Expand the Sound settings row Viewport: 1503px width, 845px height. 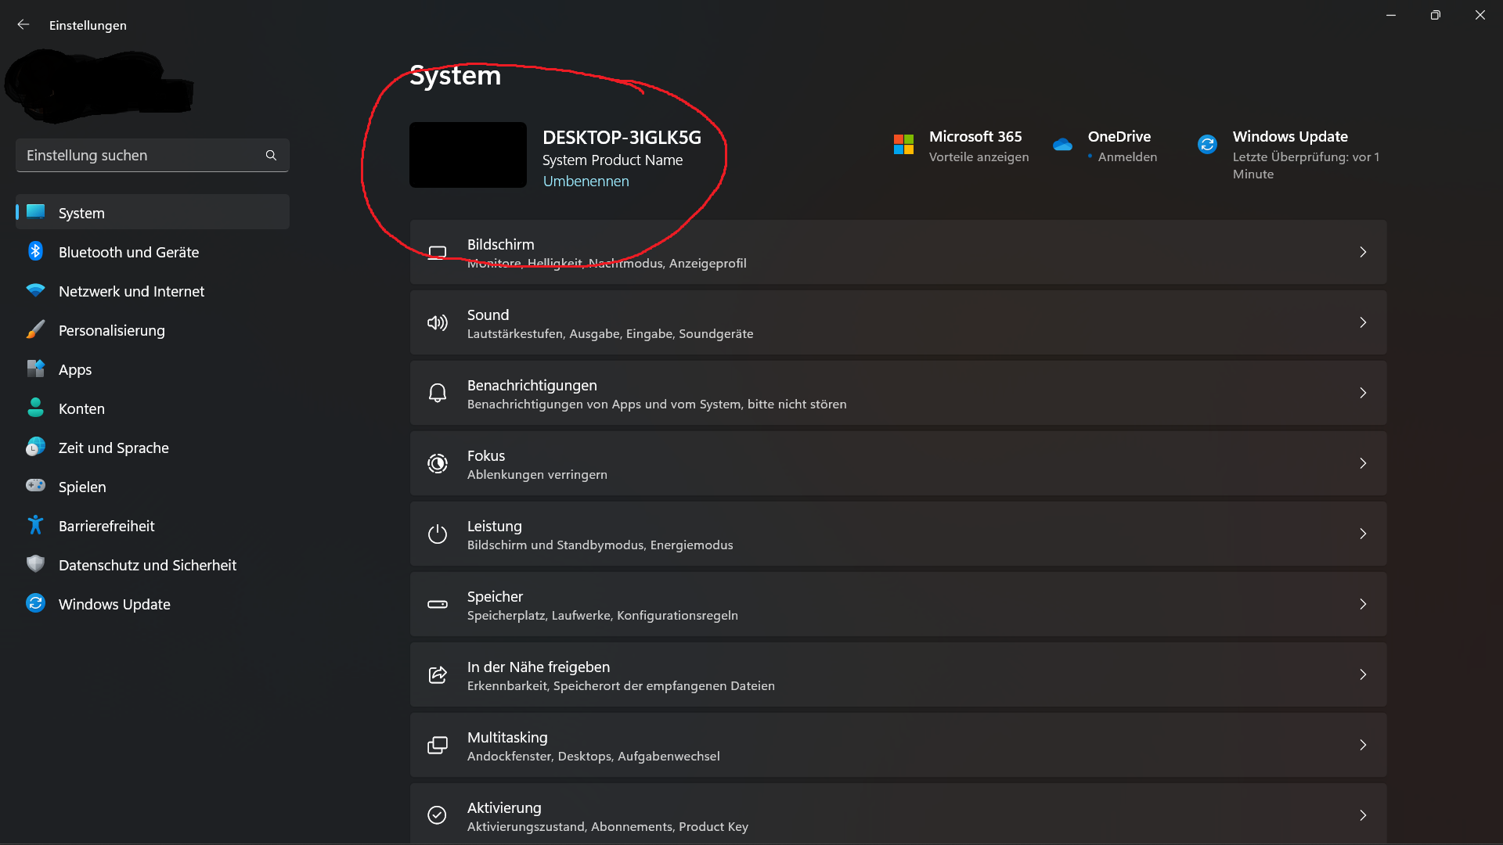point(896,322)
